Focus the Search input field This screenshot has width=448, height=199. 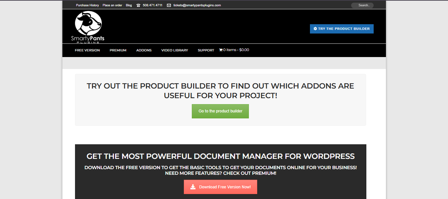[x=362, y=5]
